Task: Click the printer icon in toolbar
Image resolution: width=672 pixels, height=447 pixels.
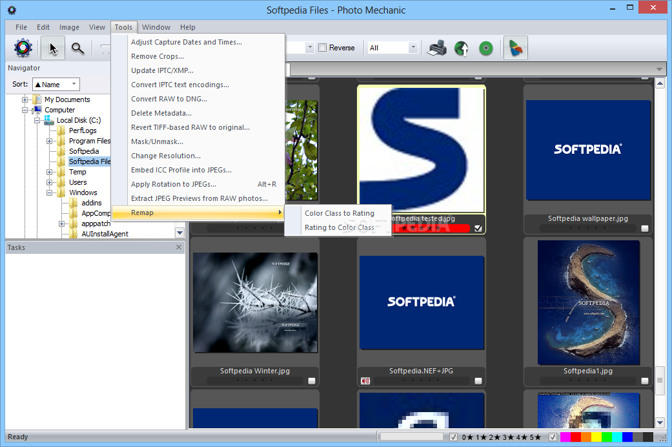Action: click(x=437, y=48)
